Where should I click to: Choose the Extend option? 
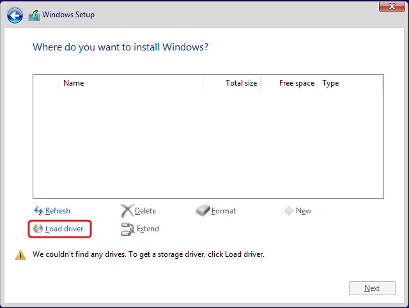click(148, 229)
